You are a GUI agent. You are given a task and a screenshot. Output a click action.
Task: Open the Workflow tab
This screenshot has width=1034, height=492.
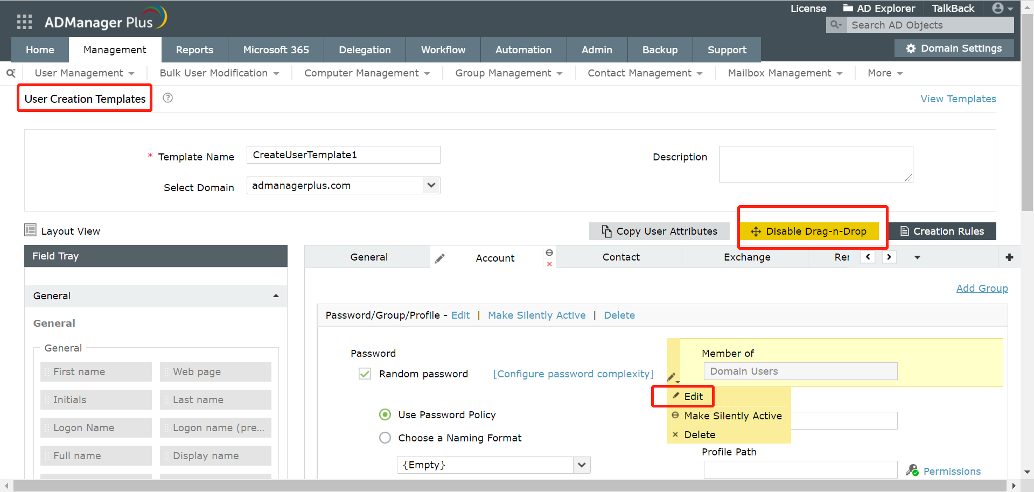pos(443,50)
